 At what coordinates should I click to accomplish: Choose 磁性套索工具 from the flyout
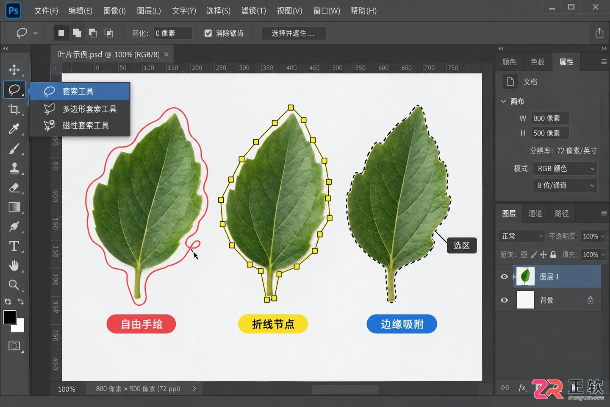(80, 125)
